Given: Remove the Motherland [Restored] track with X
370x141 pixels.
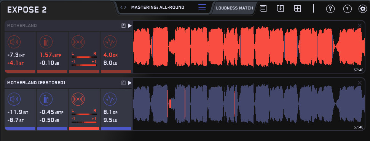Looking at the screenshot, I should click(x=360, y=83).
